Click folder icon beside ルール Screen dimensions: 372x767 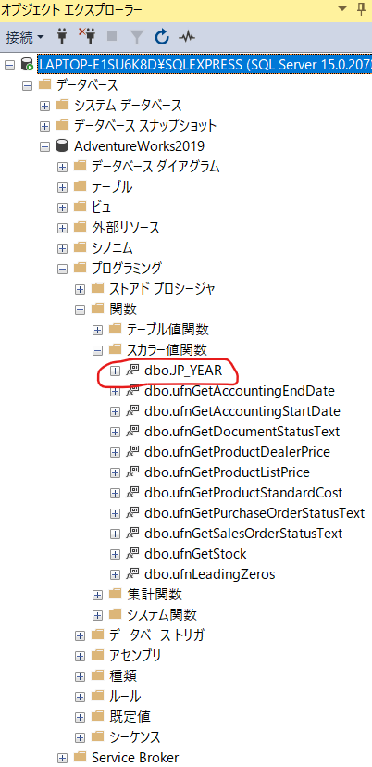pyautogui.click(x=98, y=696)
